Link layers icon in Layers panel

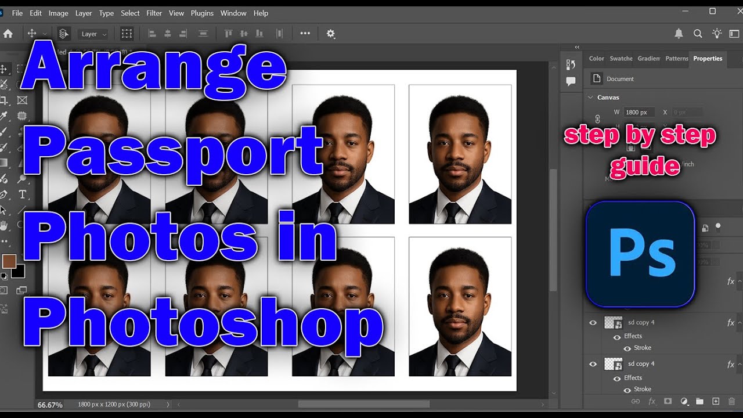coord(636,401)
